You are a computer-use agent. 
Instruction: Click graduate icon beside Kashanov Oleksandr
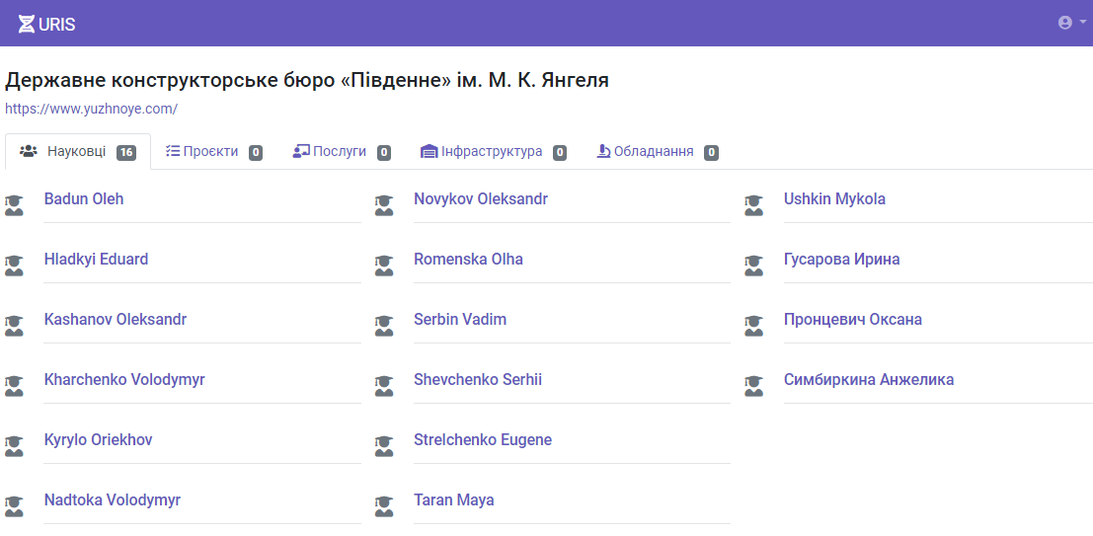point(14,326)
